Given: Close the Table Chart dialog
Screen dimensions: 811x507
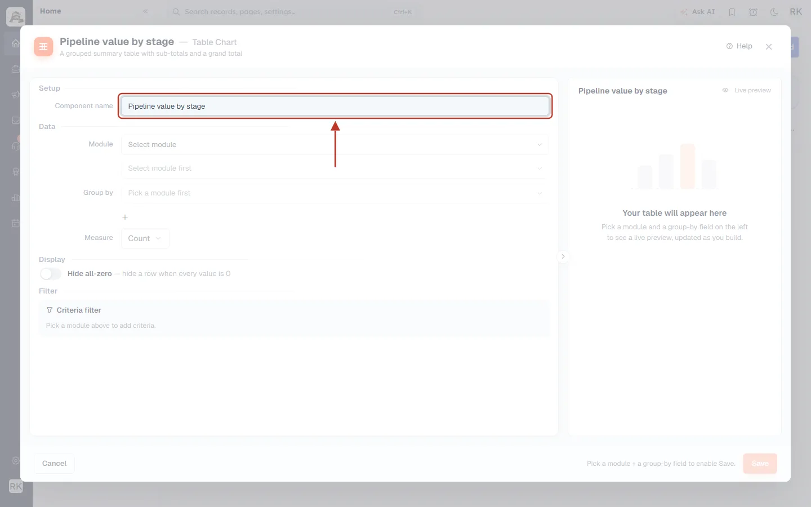Looking at the screenshot, I should click(769, 47).
